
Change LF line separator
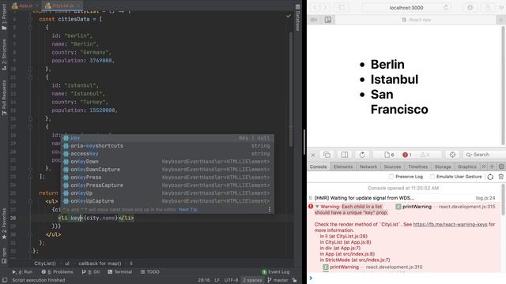click(x=217, y=280)
